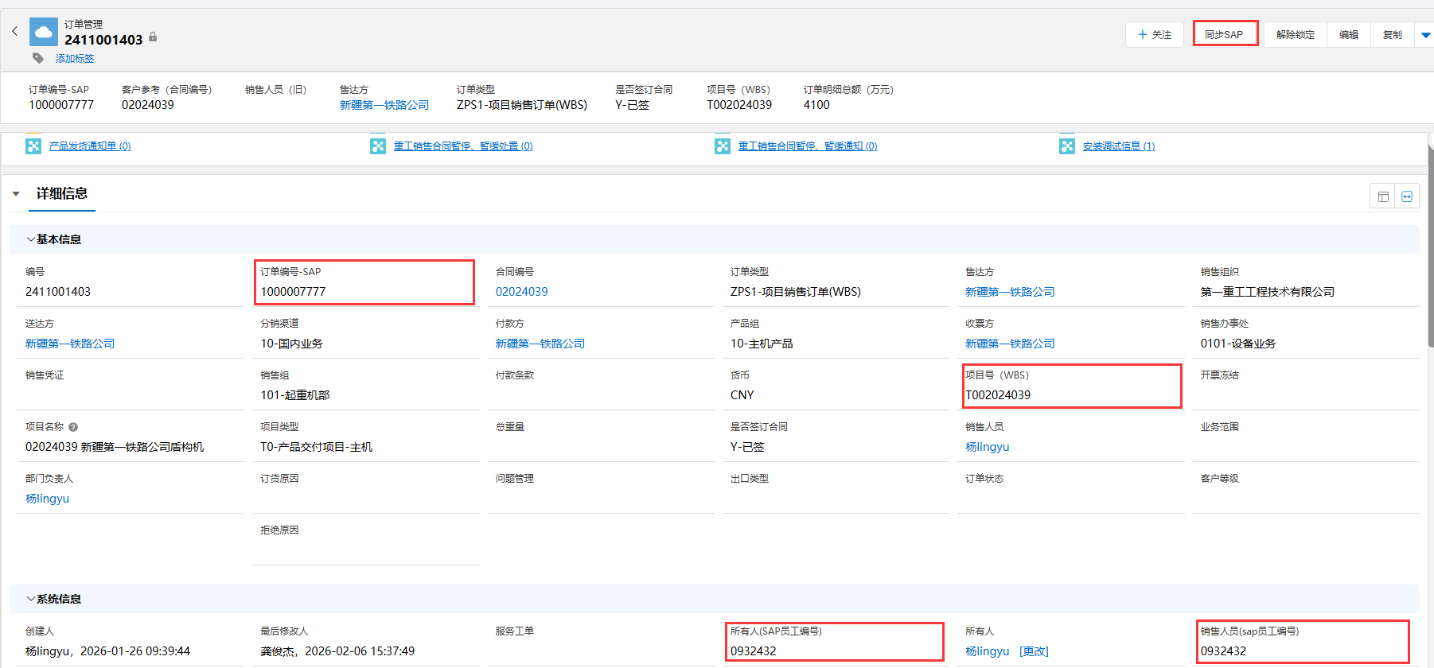Click the 安装调试信息 related list icon

point(1067,146)
